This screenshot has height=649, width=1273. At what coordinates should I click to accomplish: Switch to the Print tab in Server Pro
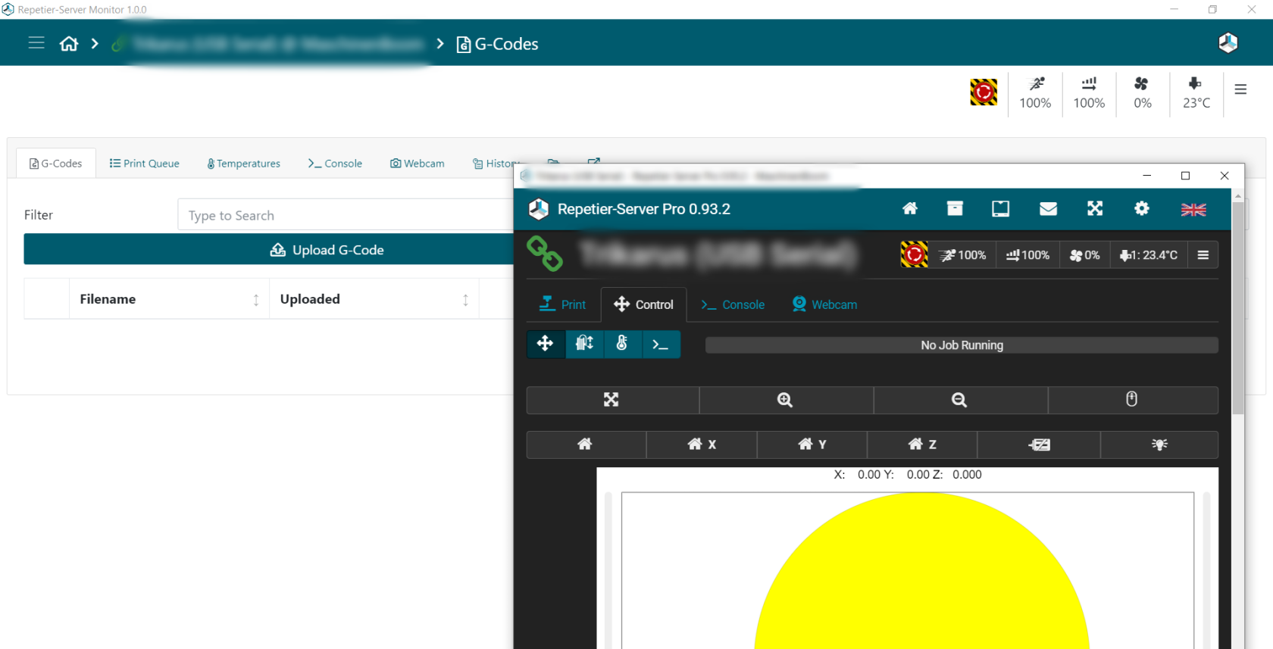(562, 304)
